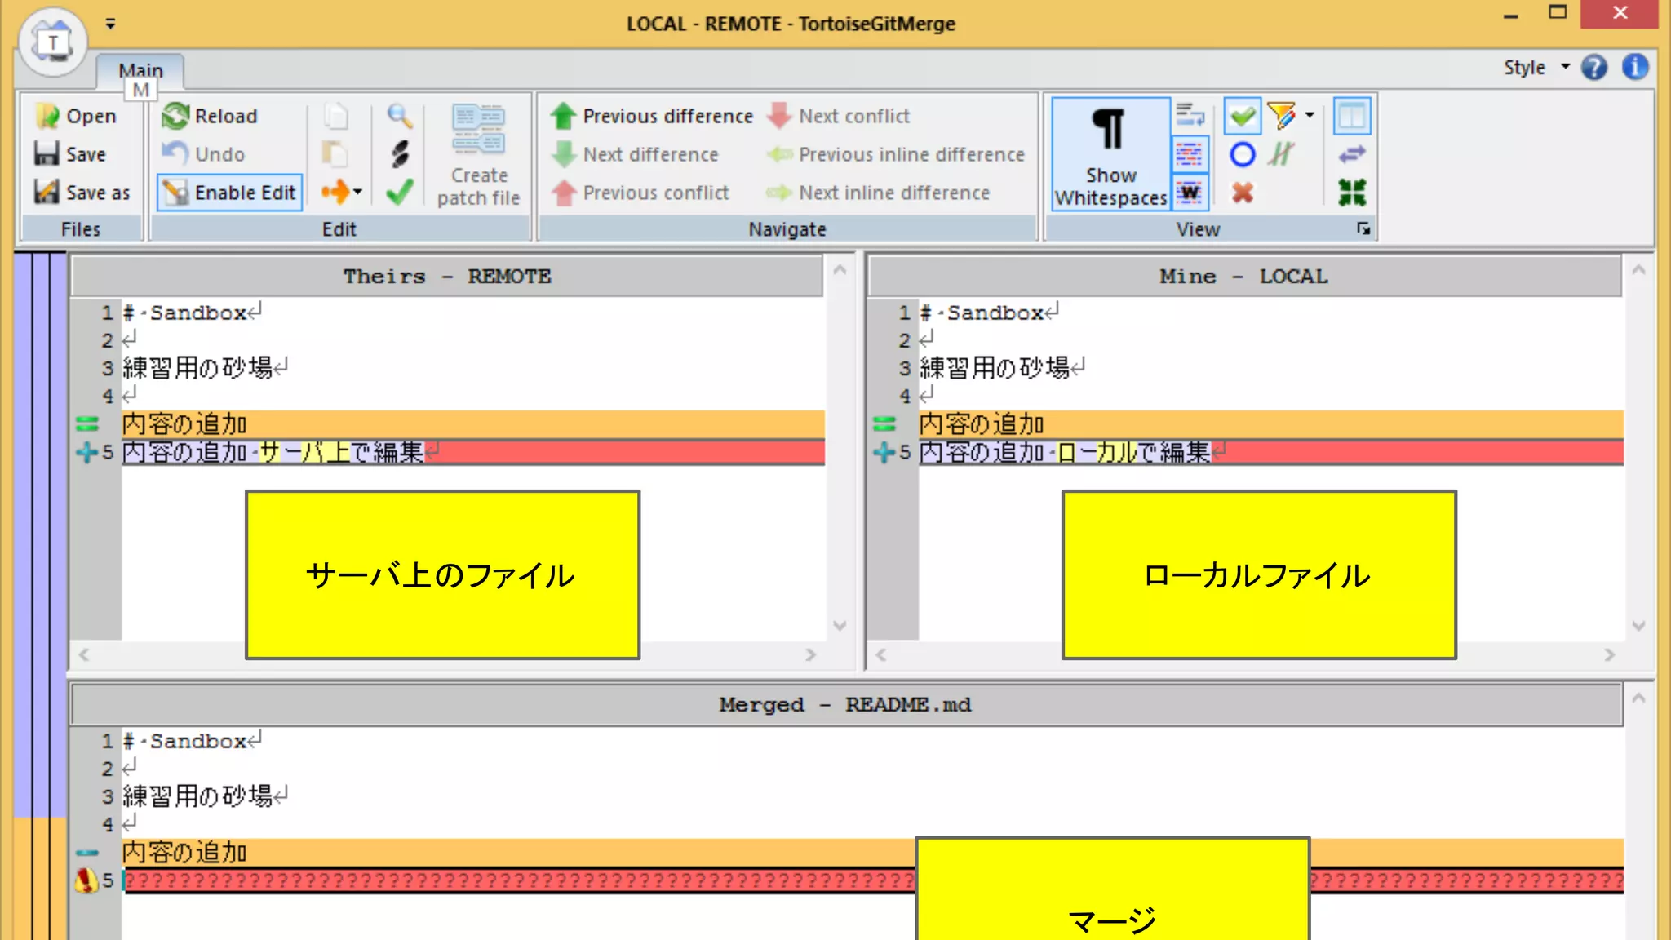Click the Enable Edit button
Image resolution: width=1671 pixels, height=940 pixels.
point(229,193)
